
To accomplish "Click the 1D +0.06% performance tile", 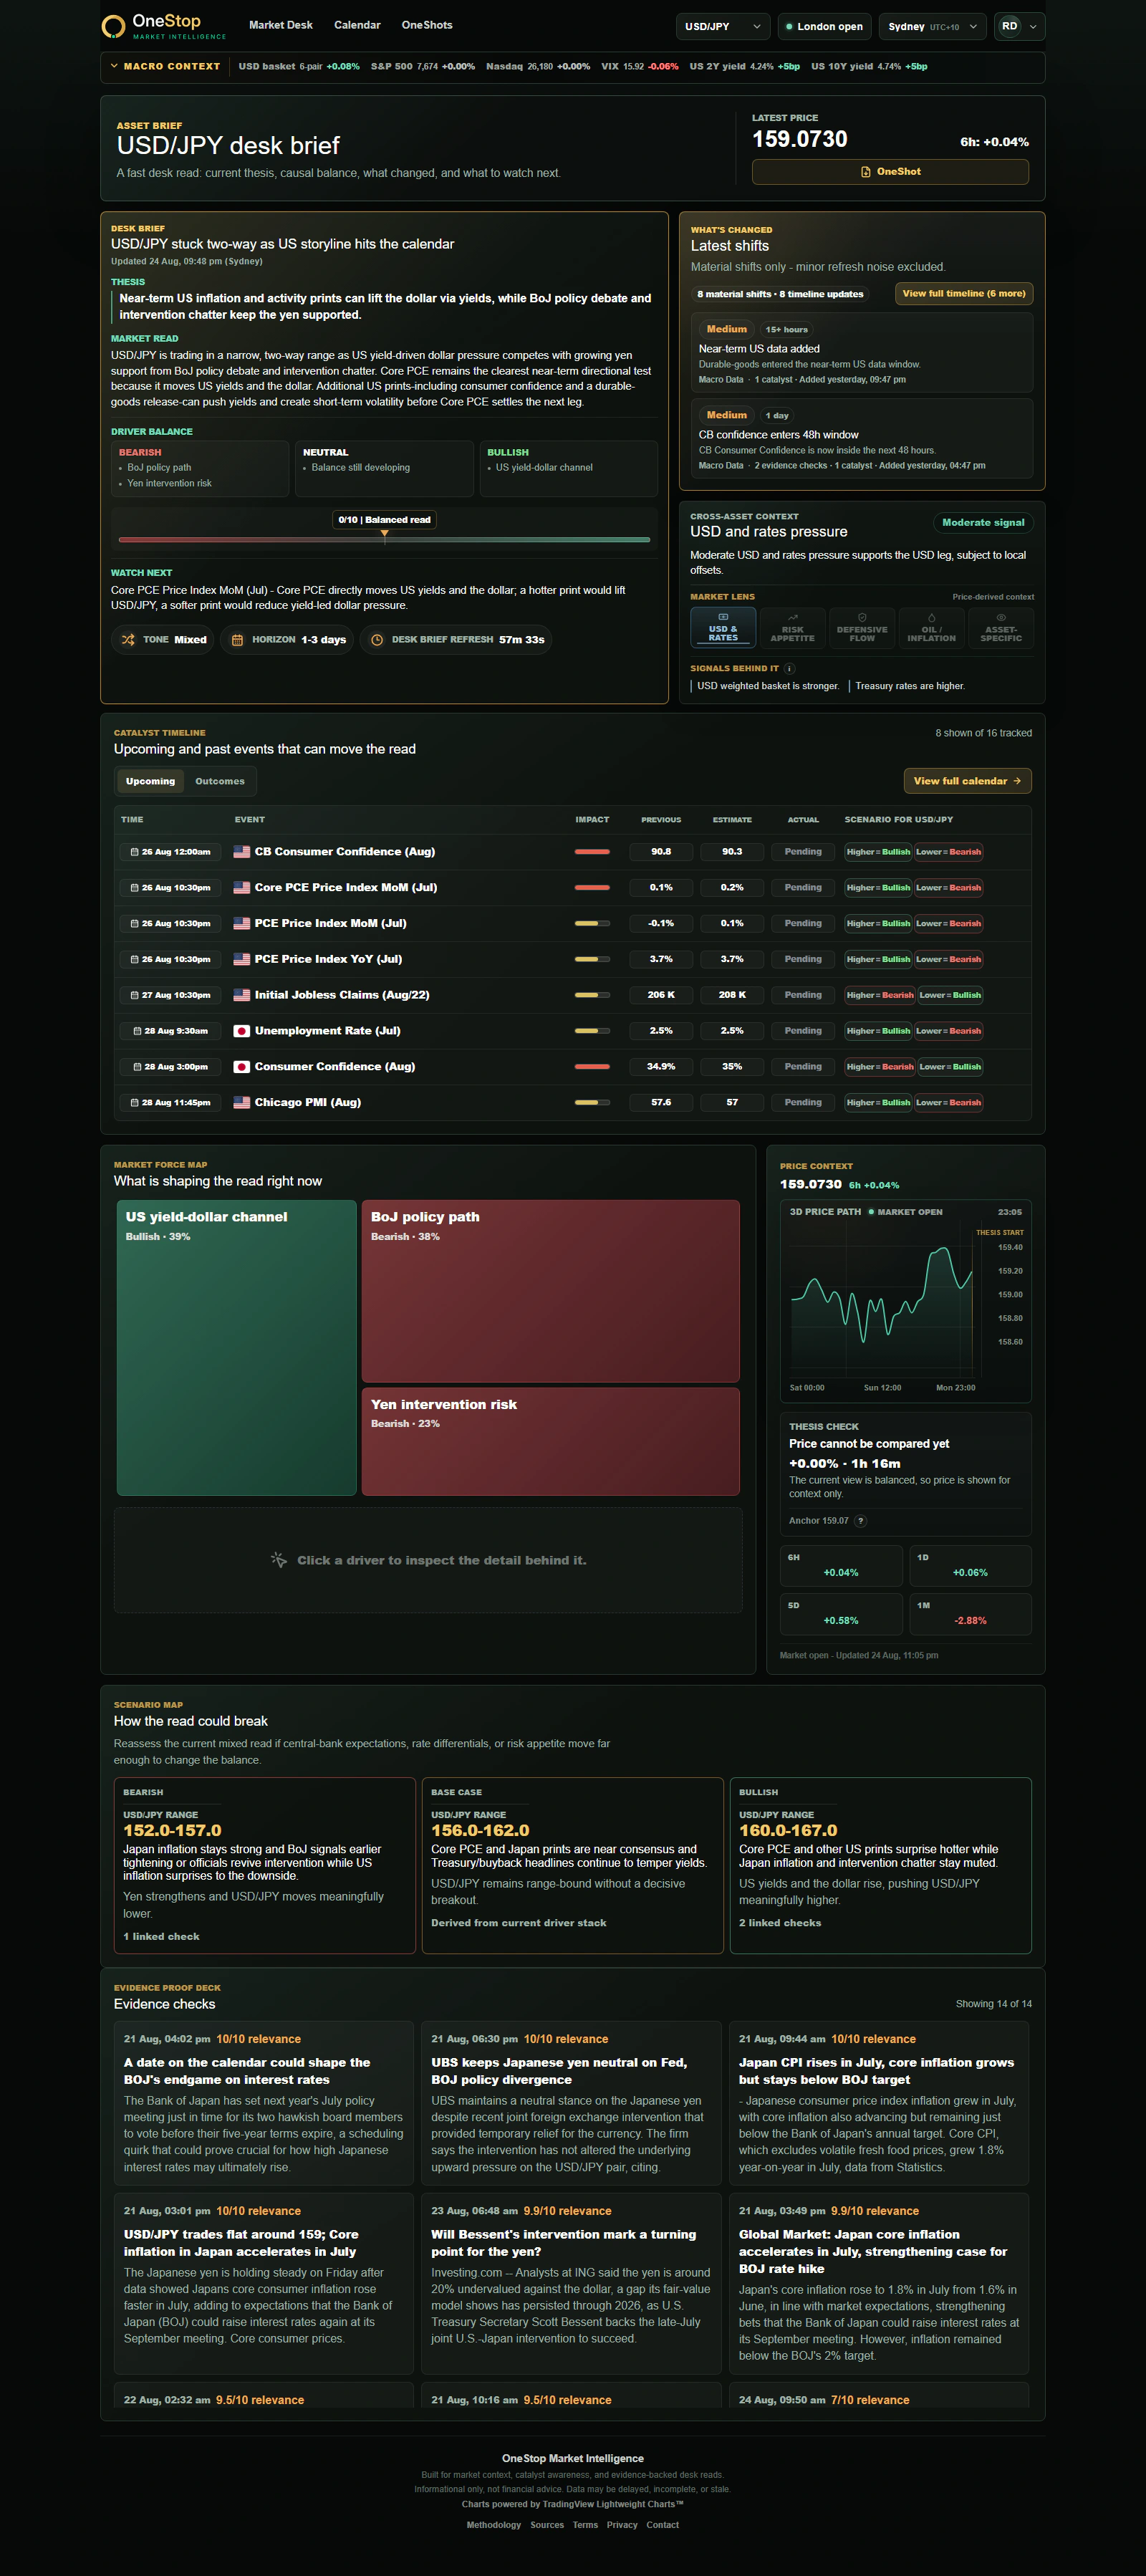I will 970,1566.
